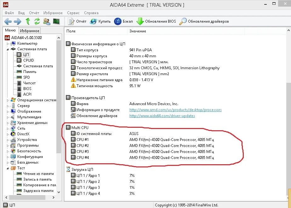Select the ЦП 1 / Ядро 4 row
The image size is (291, 208).
(x=103, y=193)
